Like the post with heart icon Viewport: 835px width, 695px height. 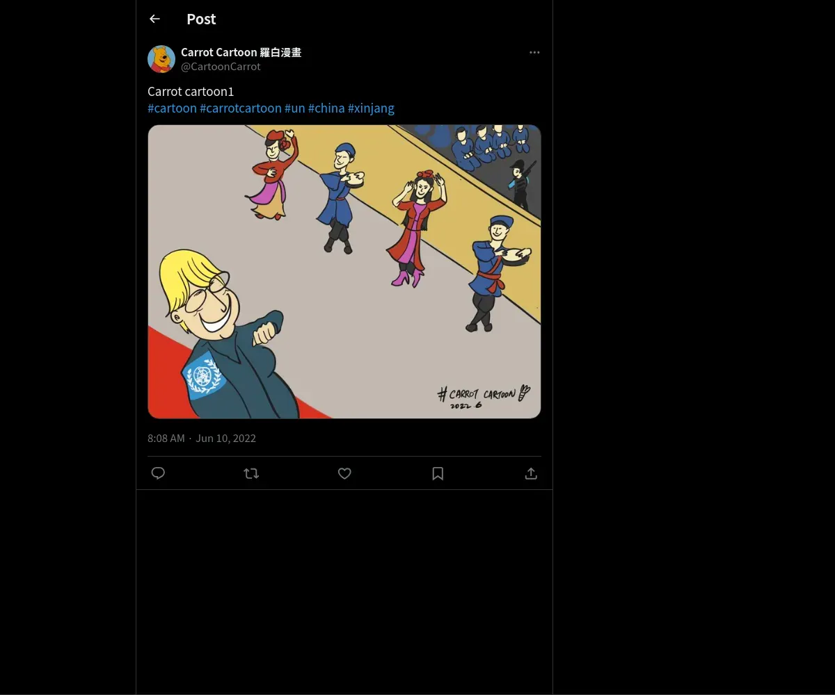click(344, 473)
